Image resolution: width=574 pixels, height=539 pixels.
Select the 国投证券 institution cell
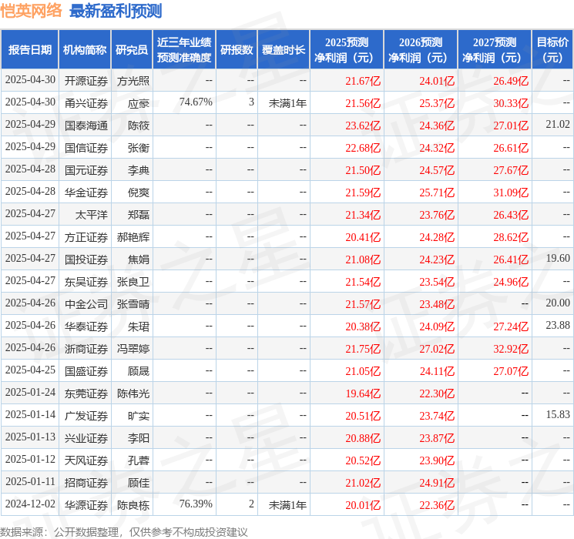point(86,259)
